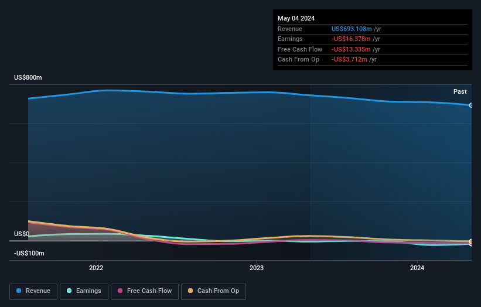Click the -US$13.335m free cash flow value
The width and height of the screenshot is (481, 307).
pos(351,49)
